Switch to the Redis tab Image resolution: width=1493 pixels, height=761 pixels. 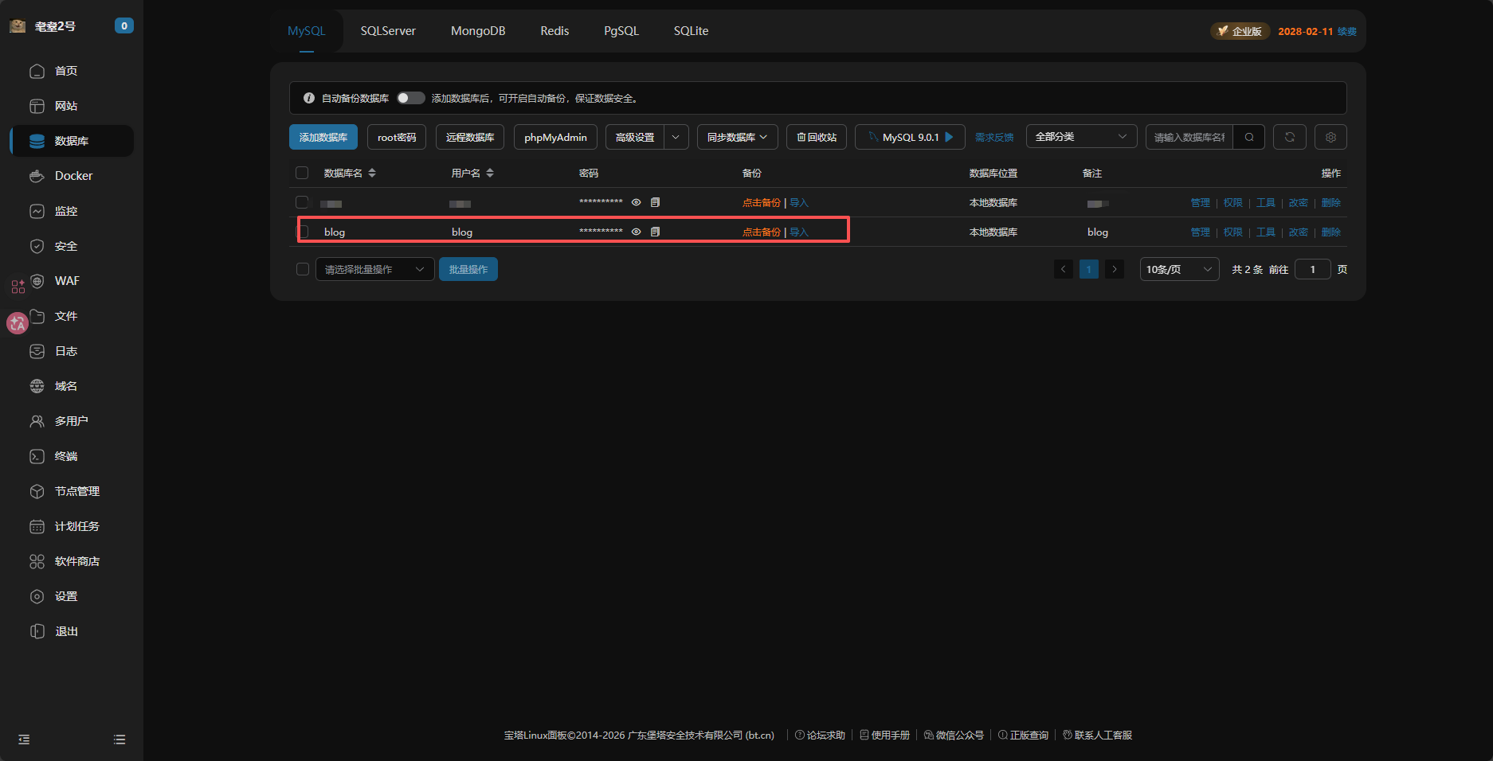[x=554, y=31]
